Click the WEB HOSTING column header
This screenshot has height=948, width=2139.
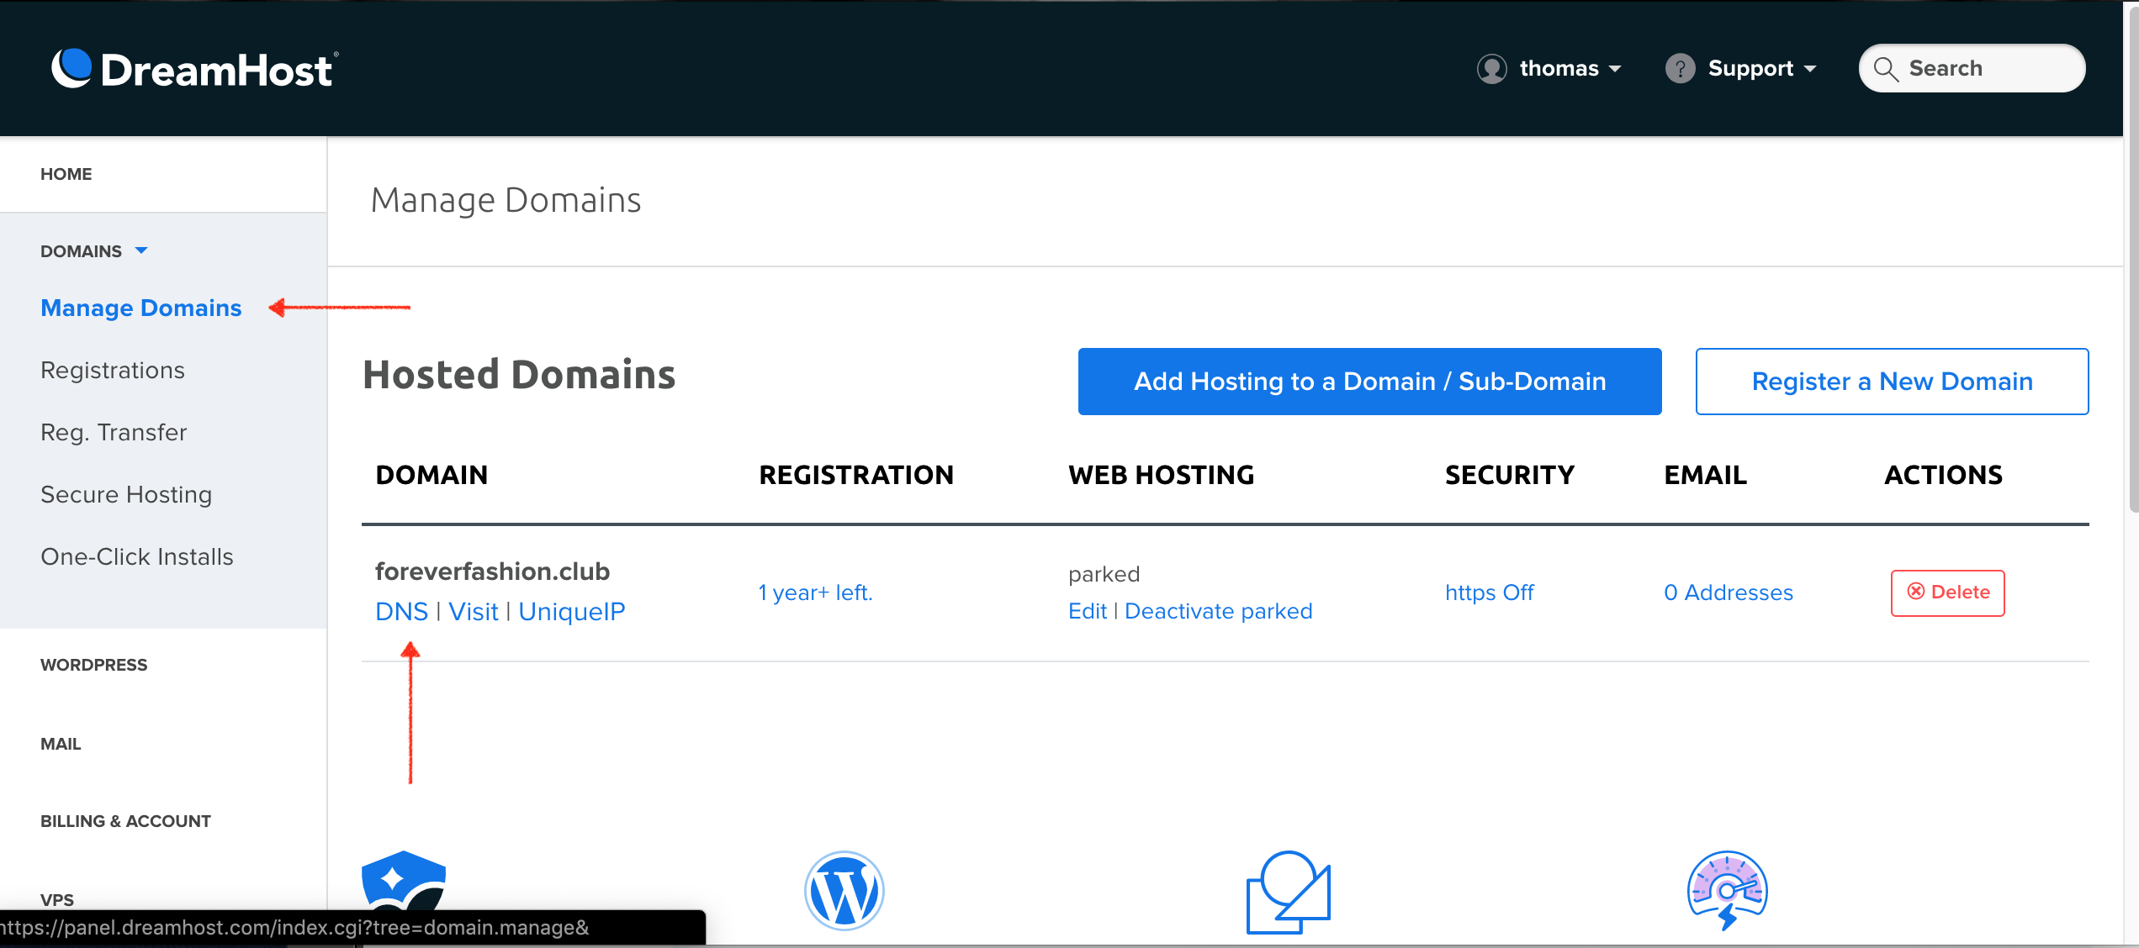point(1161,476)
